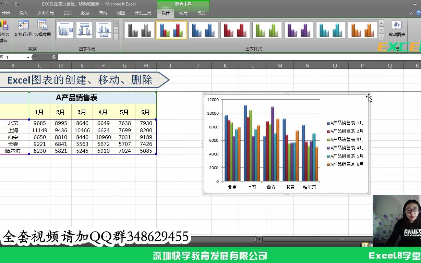
Task: Apply the purple chart style
Action: 299,29
